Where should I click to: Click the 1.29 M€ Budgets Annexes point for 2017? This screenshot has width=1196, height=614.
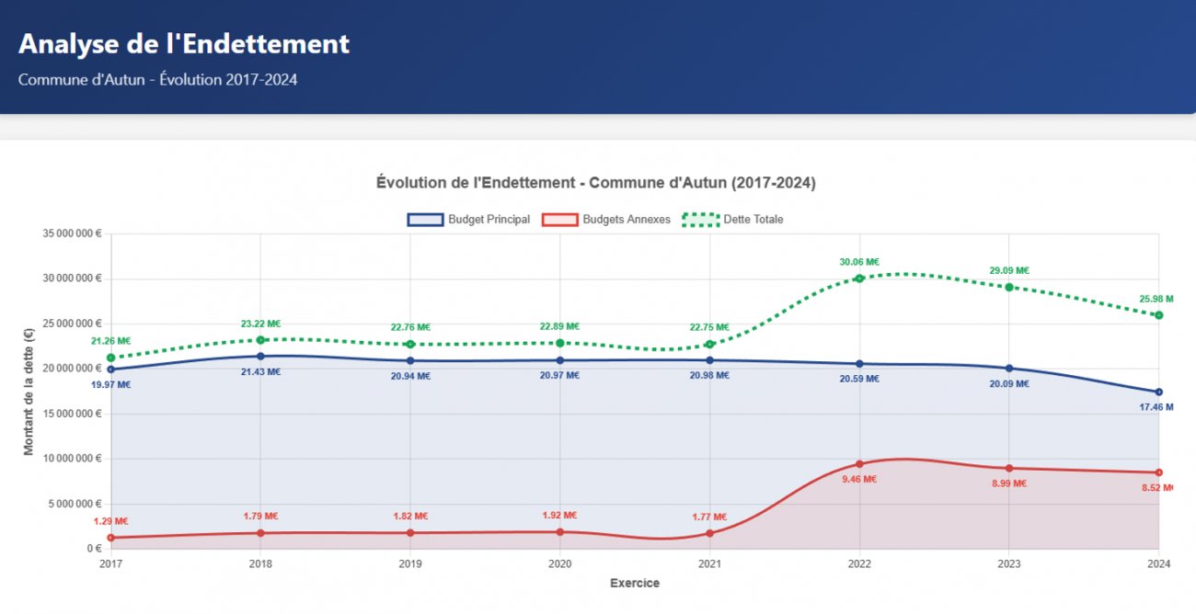[x=111, y=538]
